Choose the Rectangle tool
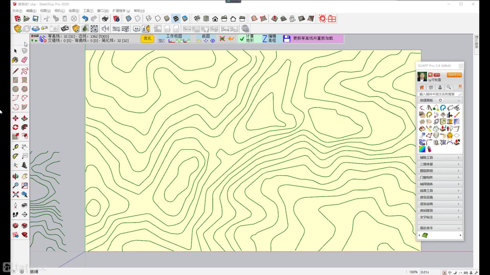 [16, 80]
